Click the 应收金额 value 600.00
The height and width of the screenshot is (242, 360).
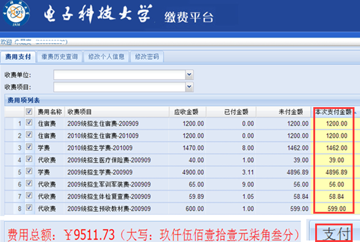tap(195, 209)
